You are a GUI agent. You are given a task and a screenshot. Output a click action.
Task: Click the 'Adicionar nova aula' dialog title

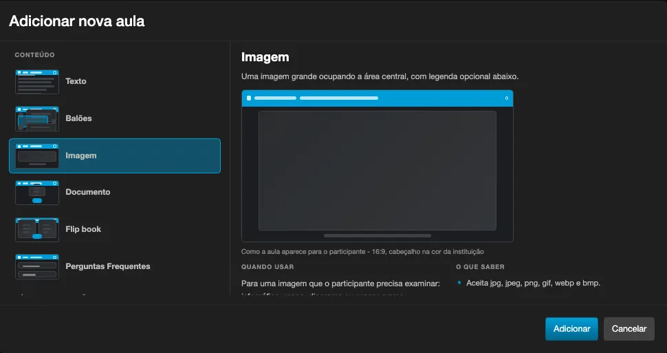76,21
